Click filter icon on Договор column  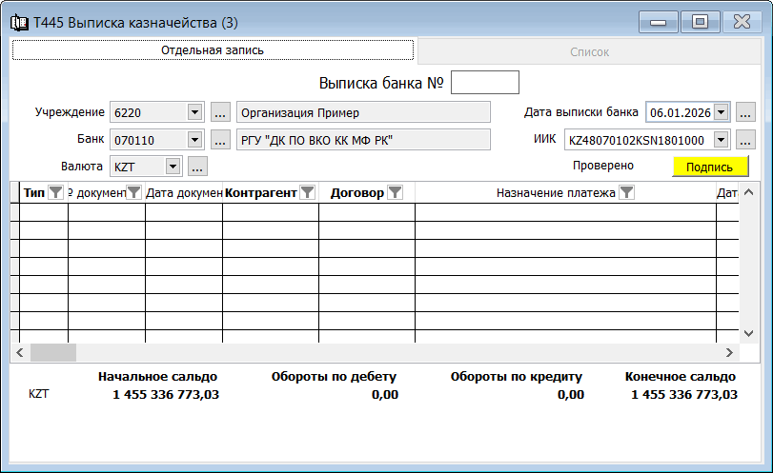point(395,192)
